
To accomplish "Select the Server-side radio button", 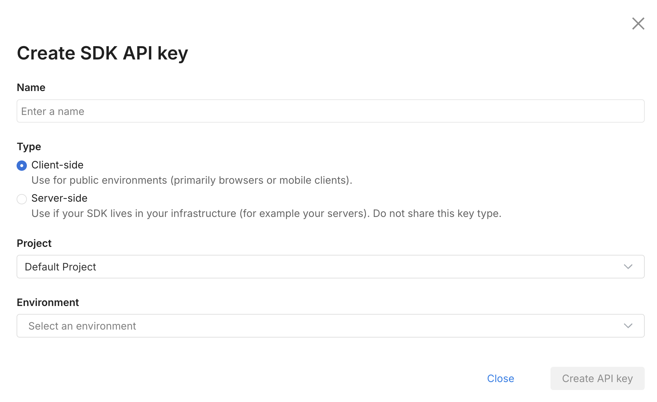I will click(x=22, y=199).
